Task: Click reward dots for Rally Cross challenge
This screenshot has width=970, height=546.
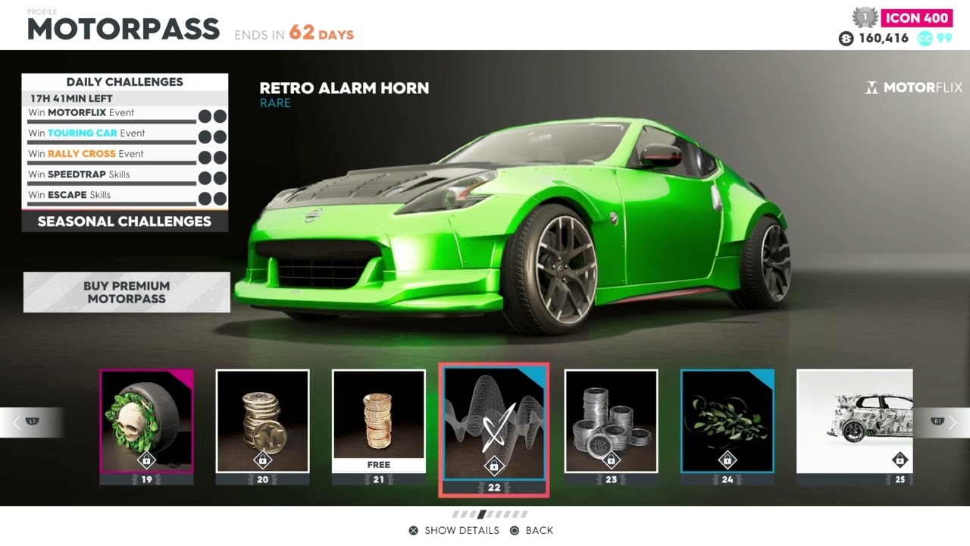Action: 212,158
